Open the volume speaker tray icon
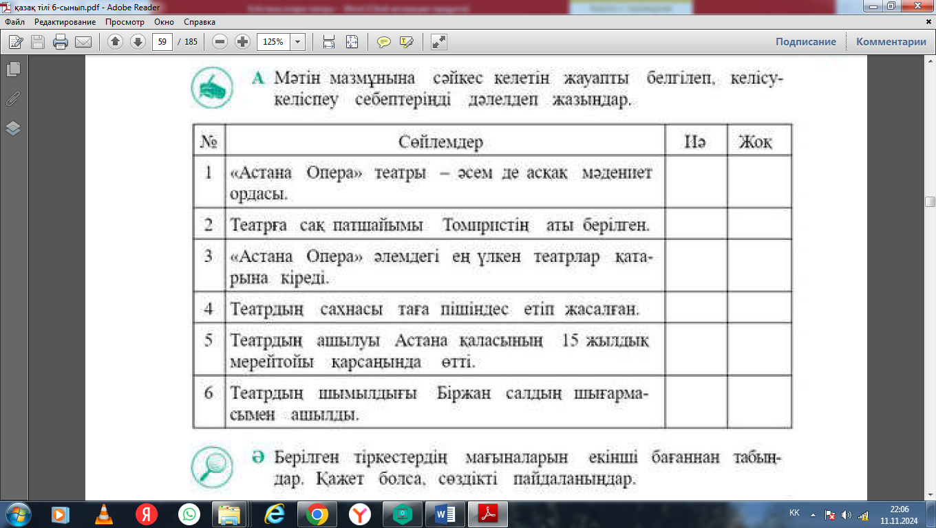Viewport: 936px width, 528px height. (x=847, y=514)
